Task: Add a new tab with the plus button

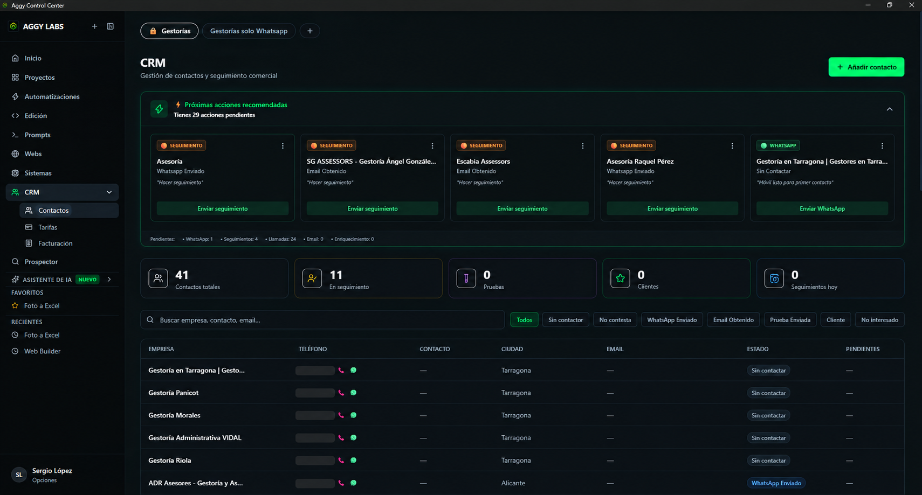Action: point(310,31)
